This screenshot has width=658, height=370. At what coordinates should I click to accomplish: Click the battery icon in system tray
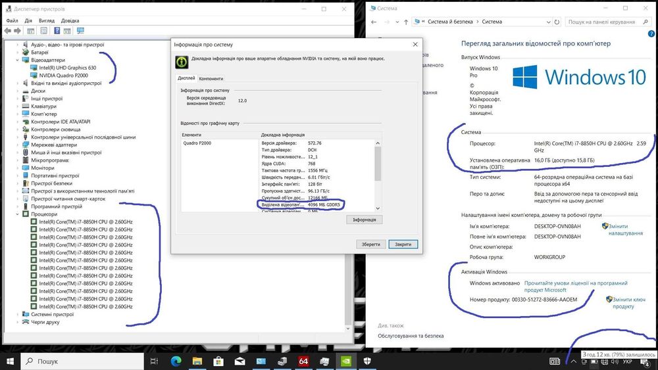pyautogui.click(x=594, y=361)
